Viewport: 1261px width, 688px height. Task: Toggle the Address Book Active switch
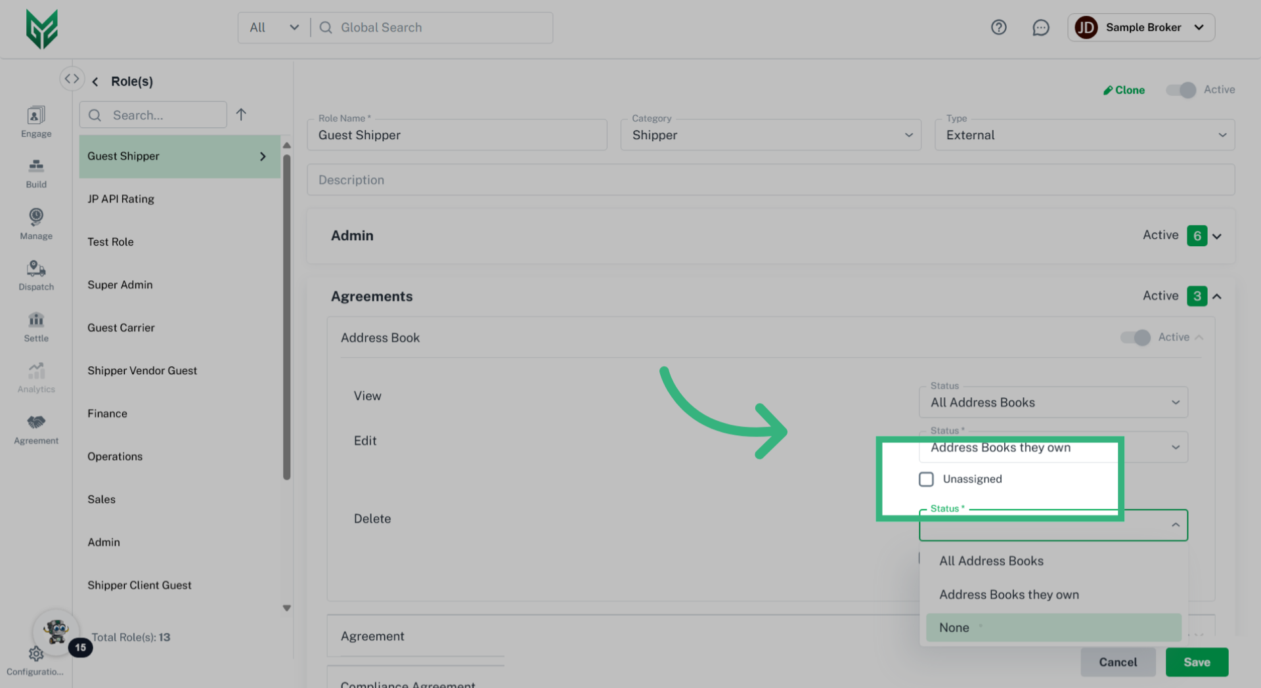pyautogui.click(x=1135, y=337)
